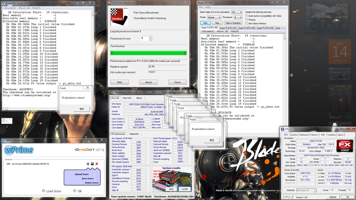Image resolution: width=356 pixels, height=200 pixels.
Task: Open the SPD tab in CPU-Z
Action: [323, 135]
